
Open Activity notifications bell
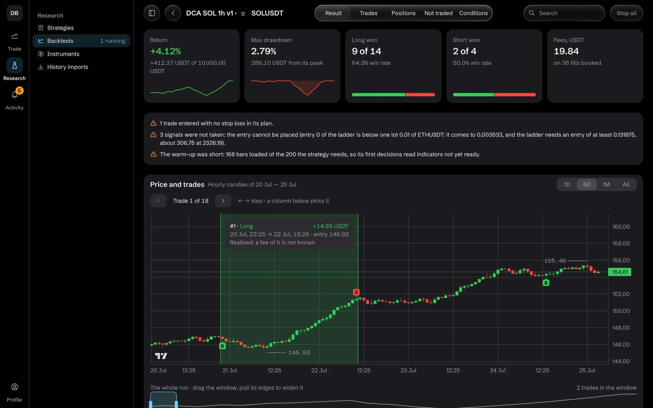tap(14, 95)
